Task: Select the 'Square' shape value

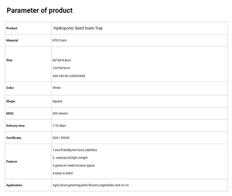Action: tap(57, 101)
